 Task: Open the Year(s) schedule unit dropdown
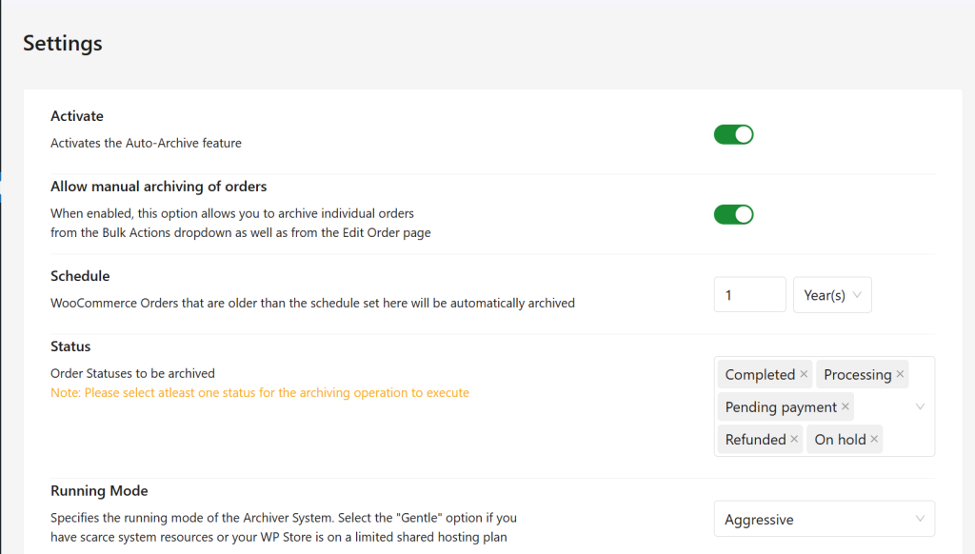click(x=832, y=295)
